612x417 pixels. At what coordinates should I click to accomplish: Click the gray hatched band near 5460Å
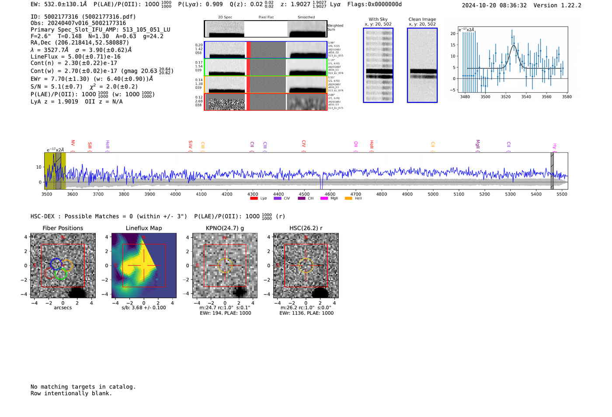click(552, 171)
